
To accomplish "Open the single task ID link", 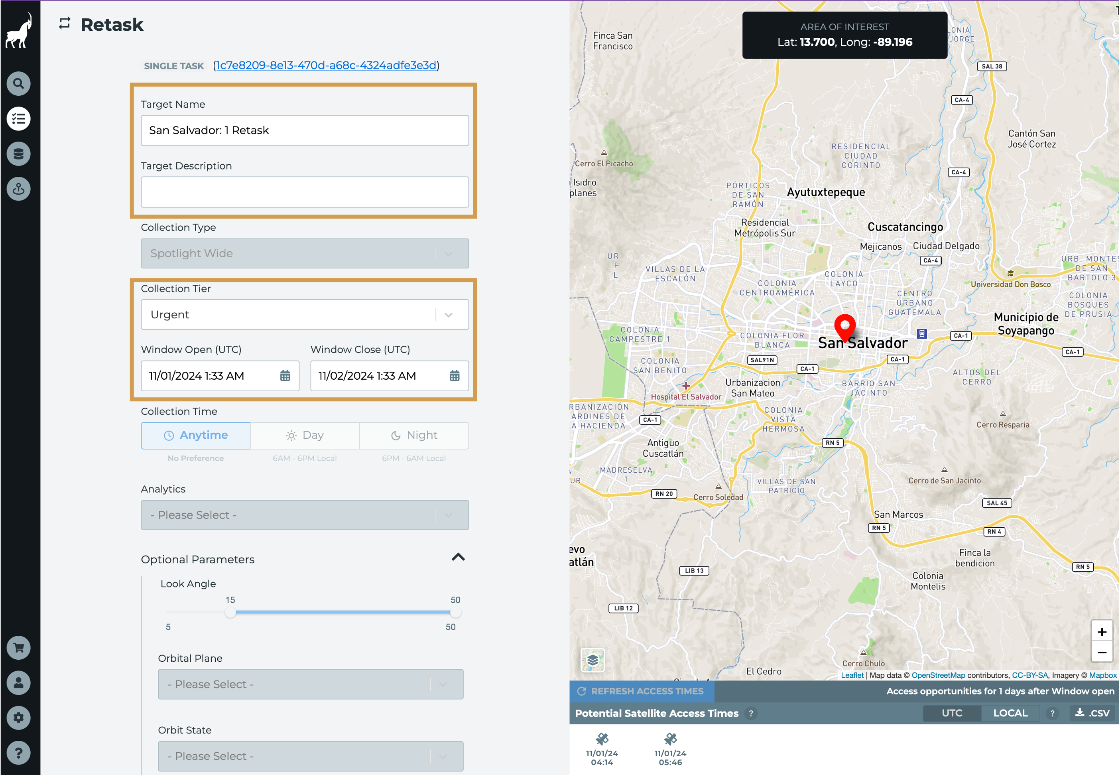I will pos(326,65).
